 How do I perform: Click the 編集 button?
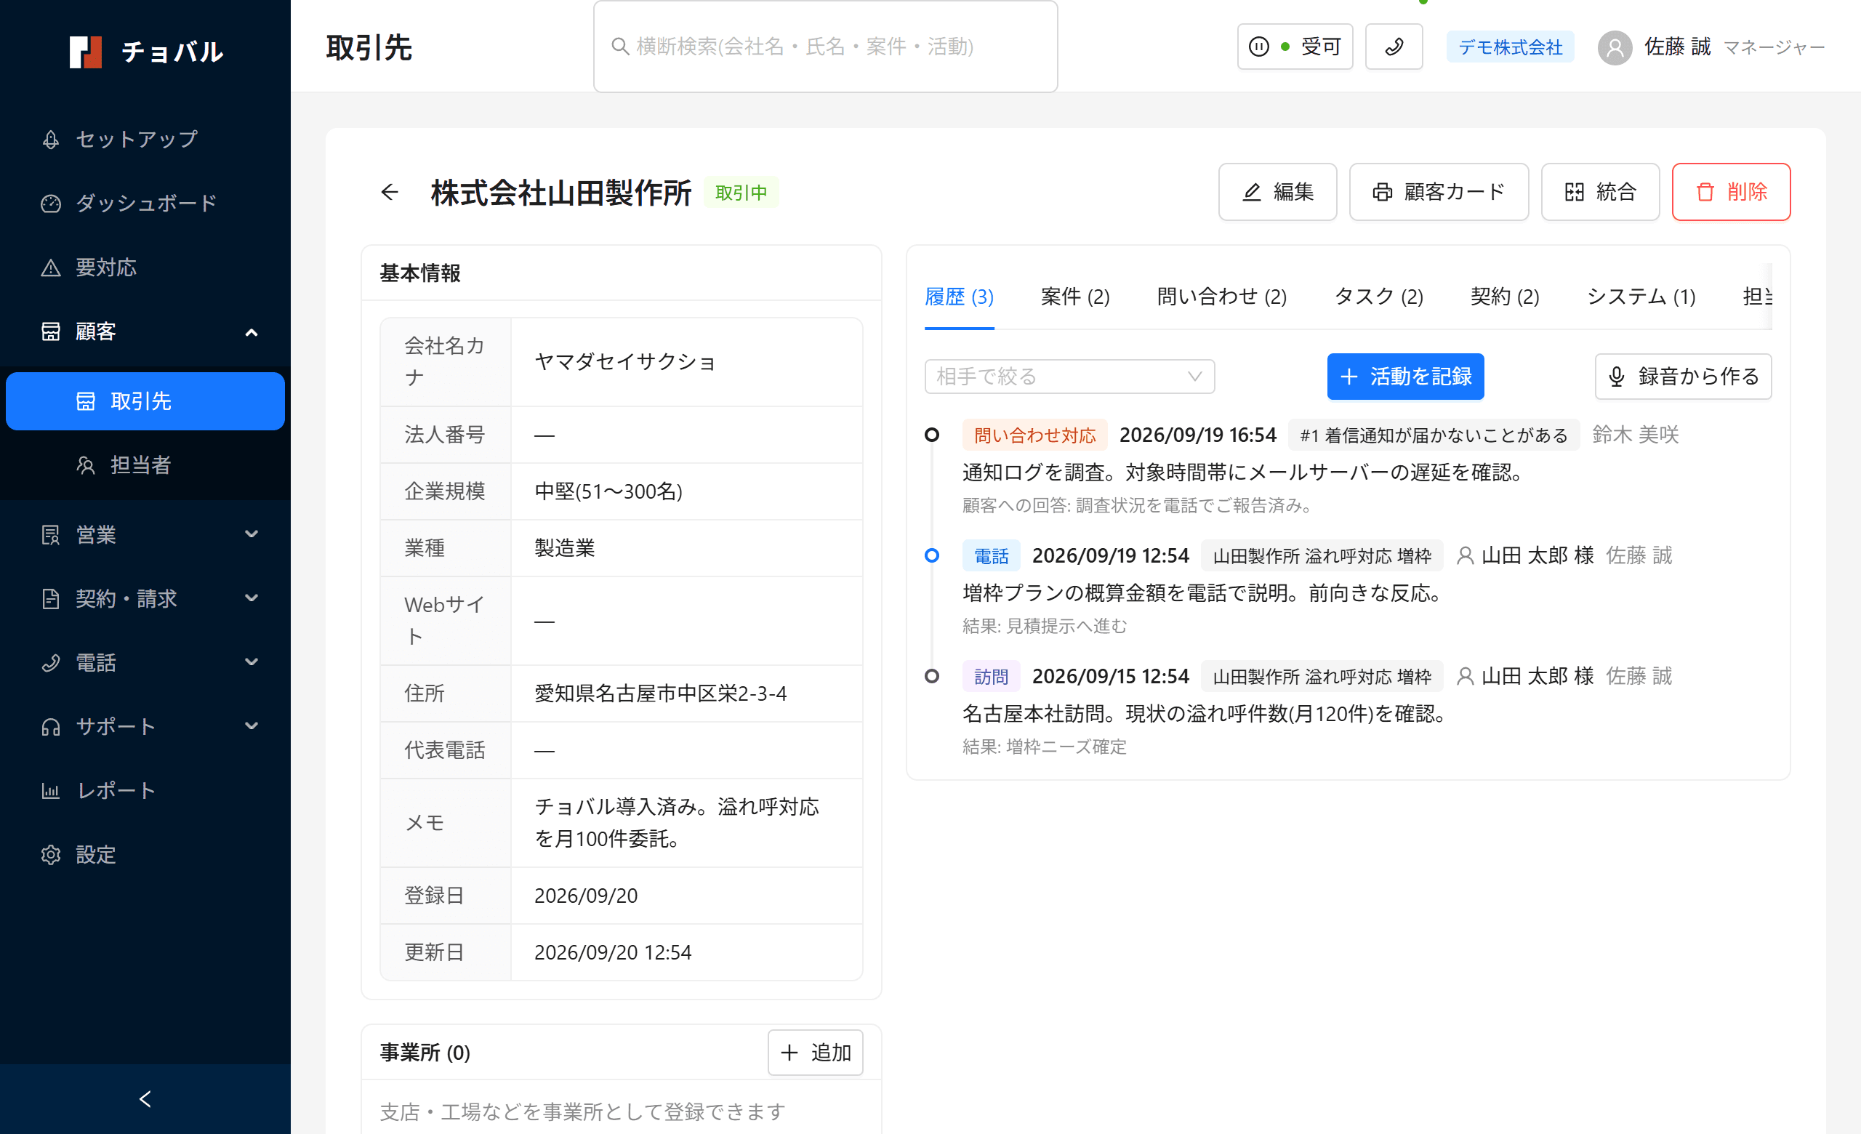1277,192
